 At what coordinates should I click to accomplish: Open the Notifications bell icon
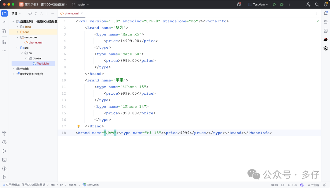(326, 13)
